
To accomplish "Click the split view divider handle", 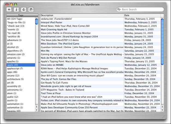I will pos(39,63).
